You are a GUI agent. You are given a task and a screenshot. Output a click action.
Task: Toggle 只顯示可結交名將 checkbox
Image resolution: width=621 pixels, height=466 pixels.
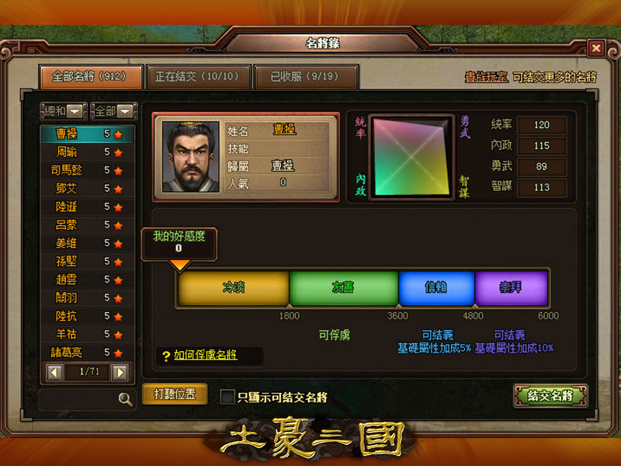[227, 396]
